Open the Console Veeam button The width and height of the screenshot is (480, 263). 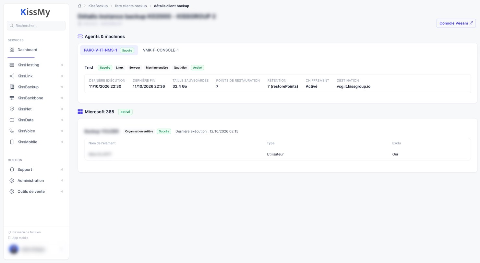pos(456,23)
